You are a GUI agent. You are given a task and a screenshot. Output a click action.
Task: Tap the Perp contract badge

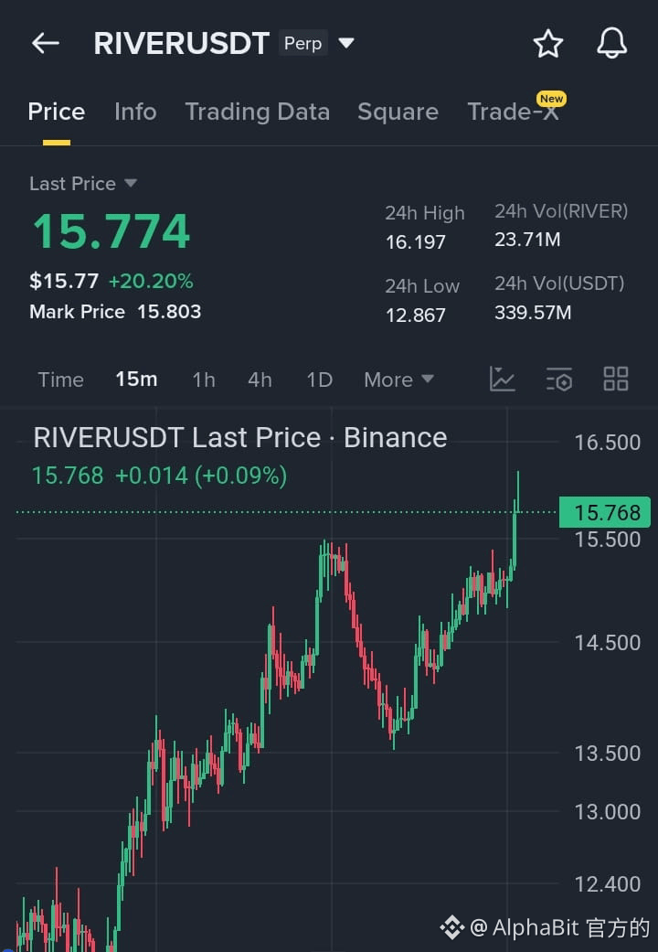[x=302, y=44]
